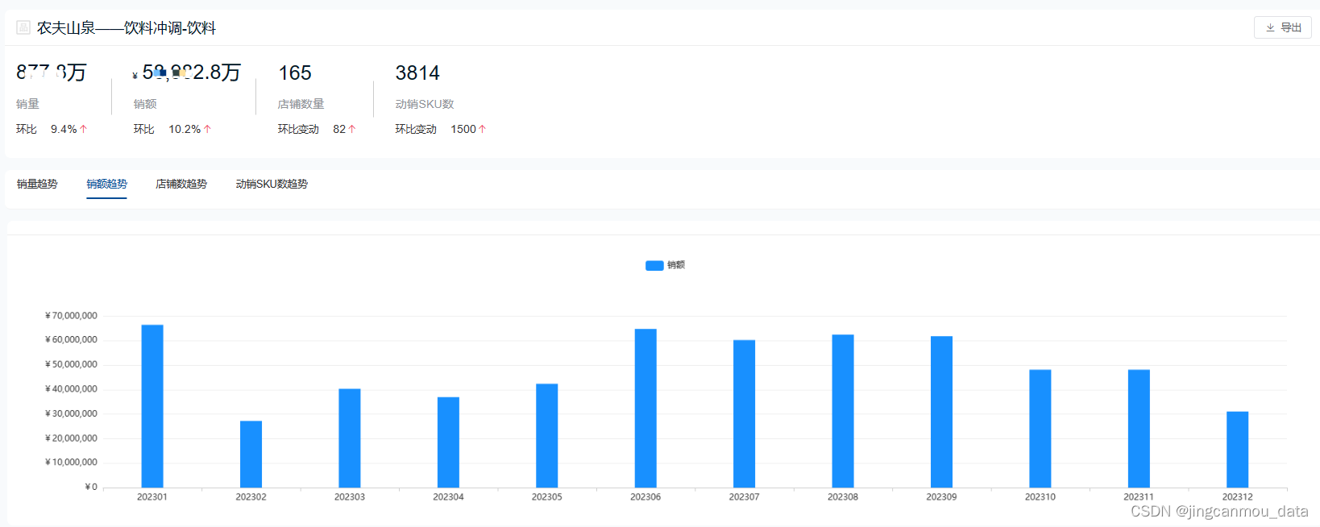Switch to the 销量趋势 tab
The width and height of the screenshot is (1320, 527).
(x=37, y=184)
